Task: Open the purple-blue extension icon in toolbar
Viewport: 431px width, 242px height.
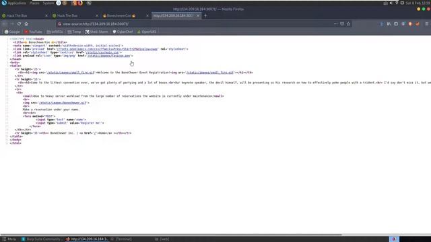Action: (403, 24)
